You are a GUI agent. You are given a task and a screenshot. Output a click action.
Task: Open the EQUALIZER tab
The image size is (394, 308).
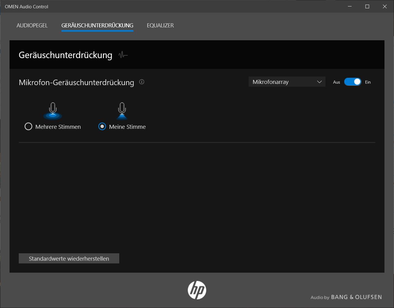160,26
